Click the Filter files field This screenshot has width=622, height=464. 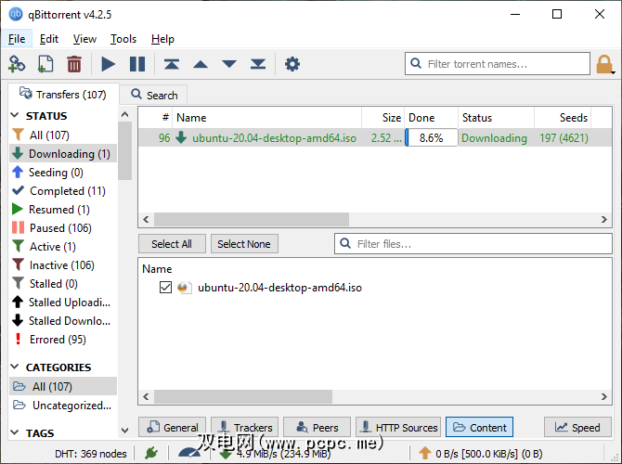click(473, 243)
